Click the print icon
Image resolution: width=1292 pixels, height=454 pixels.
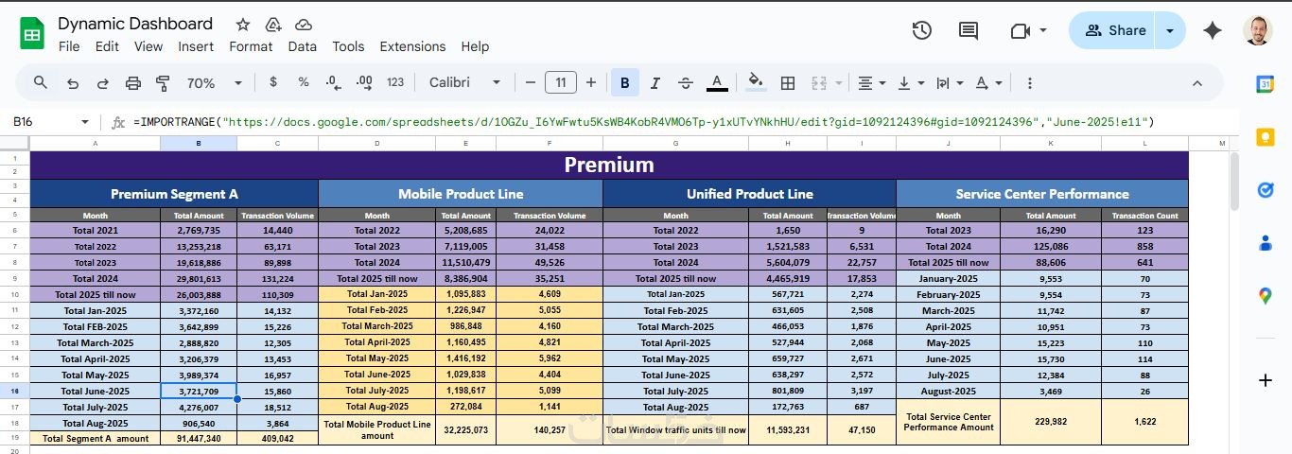click(133, 83)
